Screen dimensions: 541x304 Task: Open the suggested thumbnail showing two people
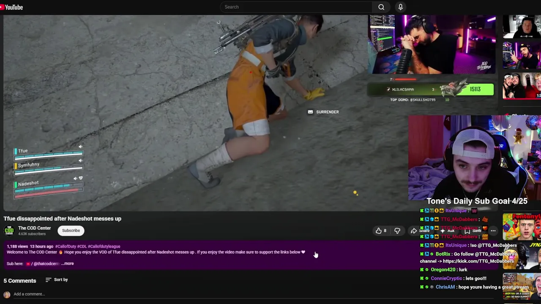click(x=522, y=86)
